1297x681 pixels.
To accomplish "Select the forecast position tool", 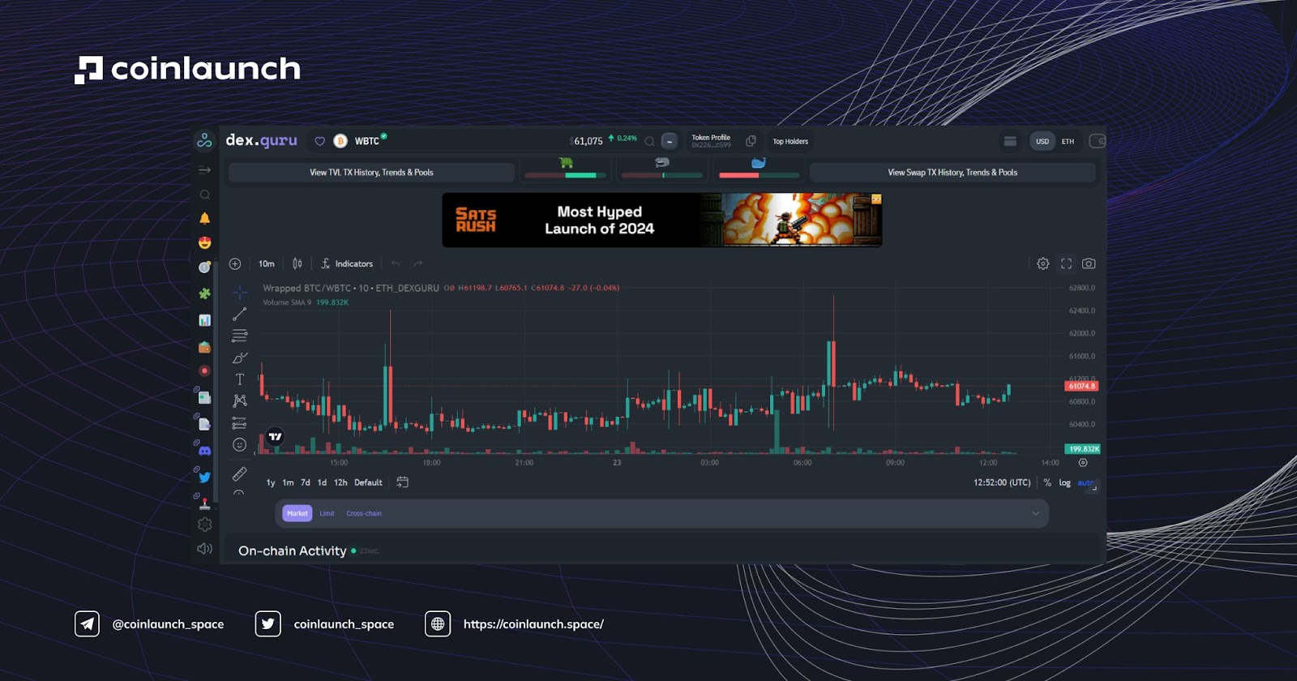I will coord(240,422).
